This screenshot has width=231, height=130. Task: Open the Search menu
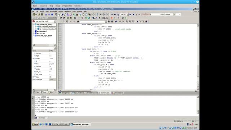coord(42,11)
